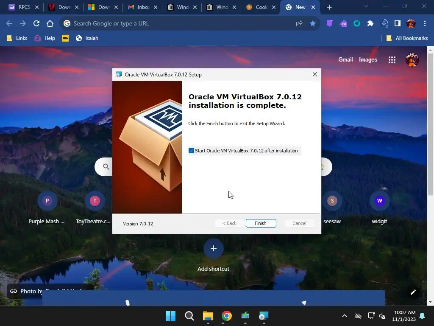Customize this page pencil icon
Screen dimensions: 434x326
click(413, 292)
